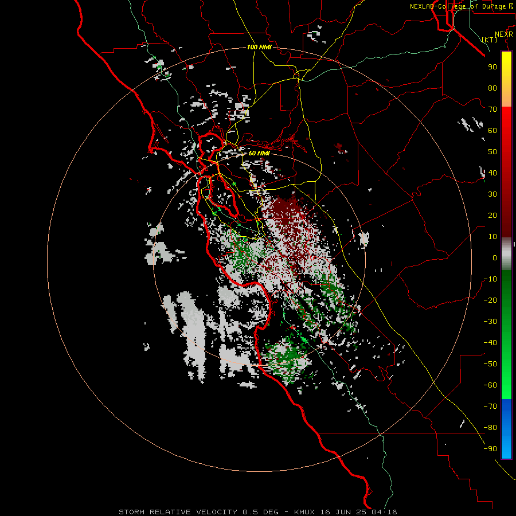The width and height of the screenshot is (516, 516).
Task: Click the 40 value on the velocity scale
Action: tap(492, 173)
